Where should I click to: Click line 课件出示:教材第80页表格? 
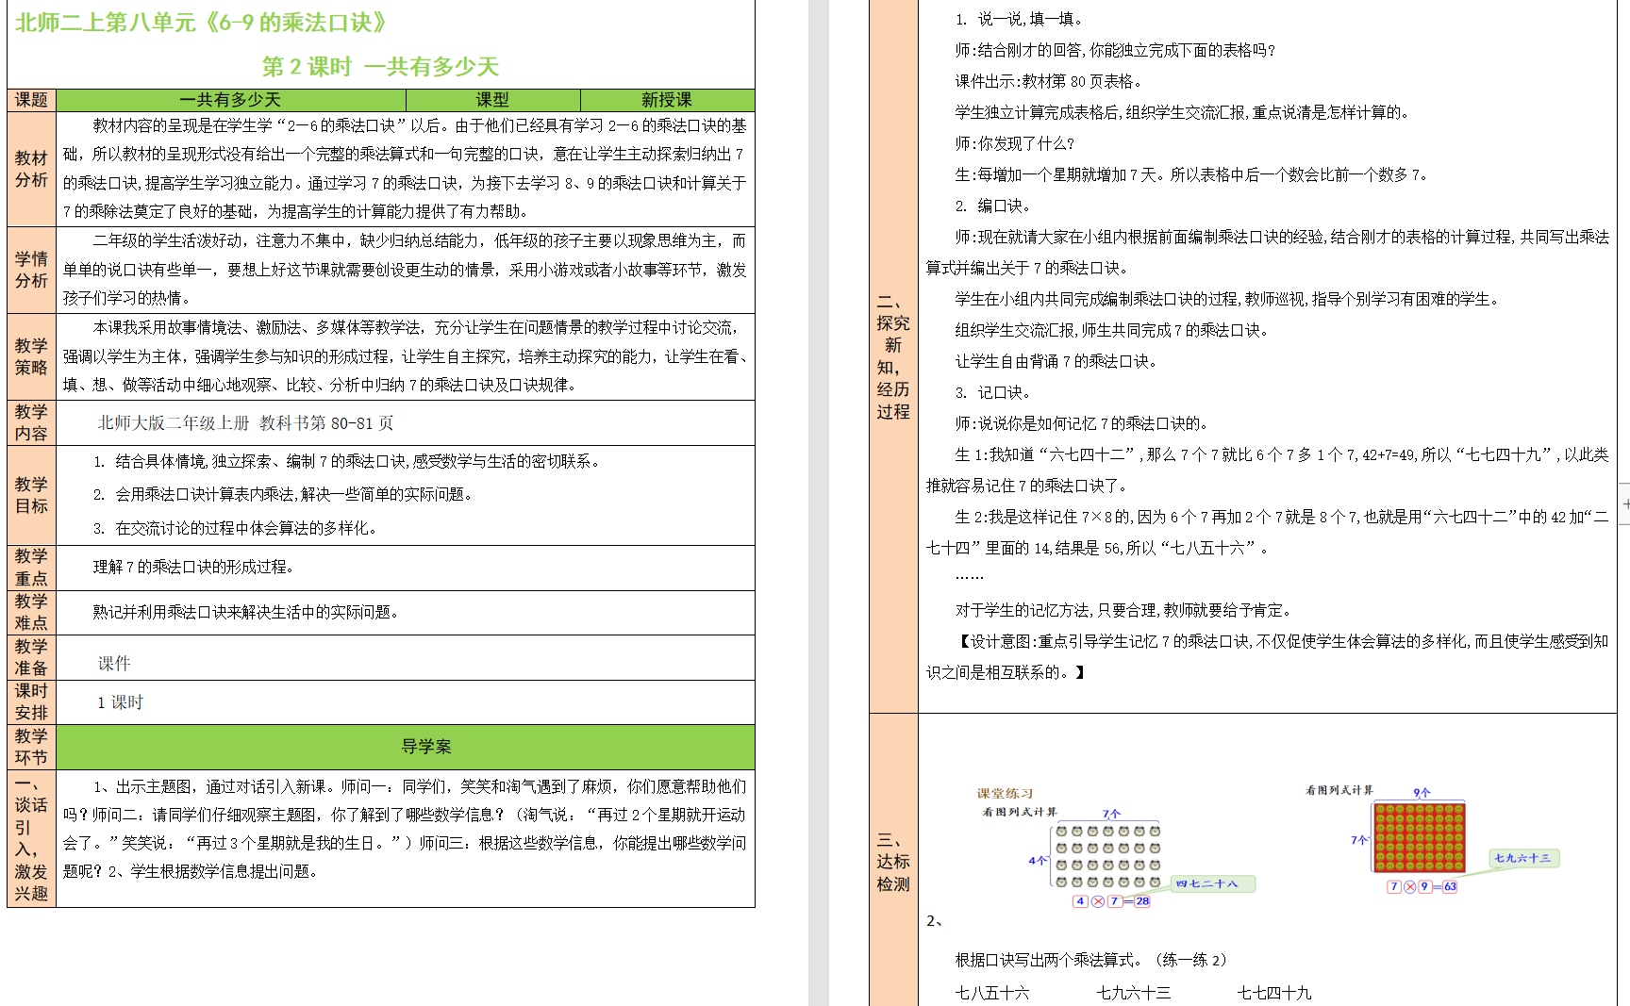1050,81
